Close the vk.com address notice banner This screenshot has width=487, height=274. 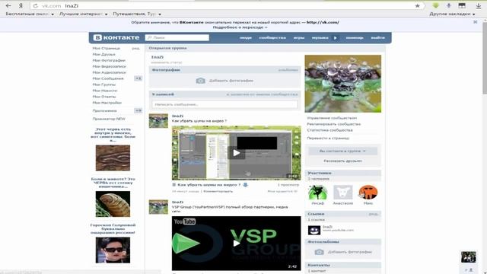tap(475, 22)
